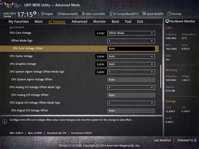Click the EzMode exit arrow icon
Screen dimensions: 199x149
coord(194,140)
